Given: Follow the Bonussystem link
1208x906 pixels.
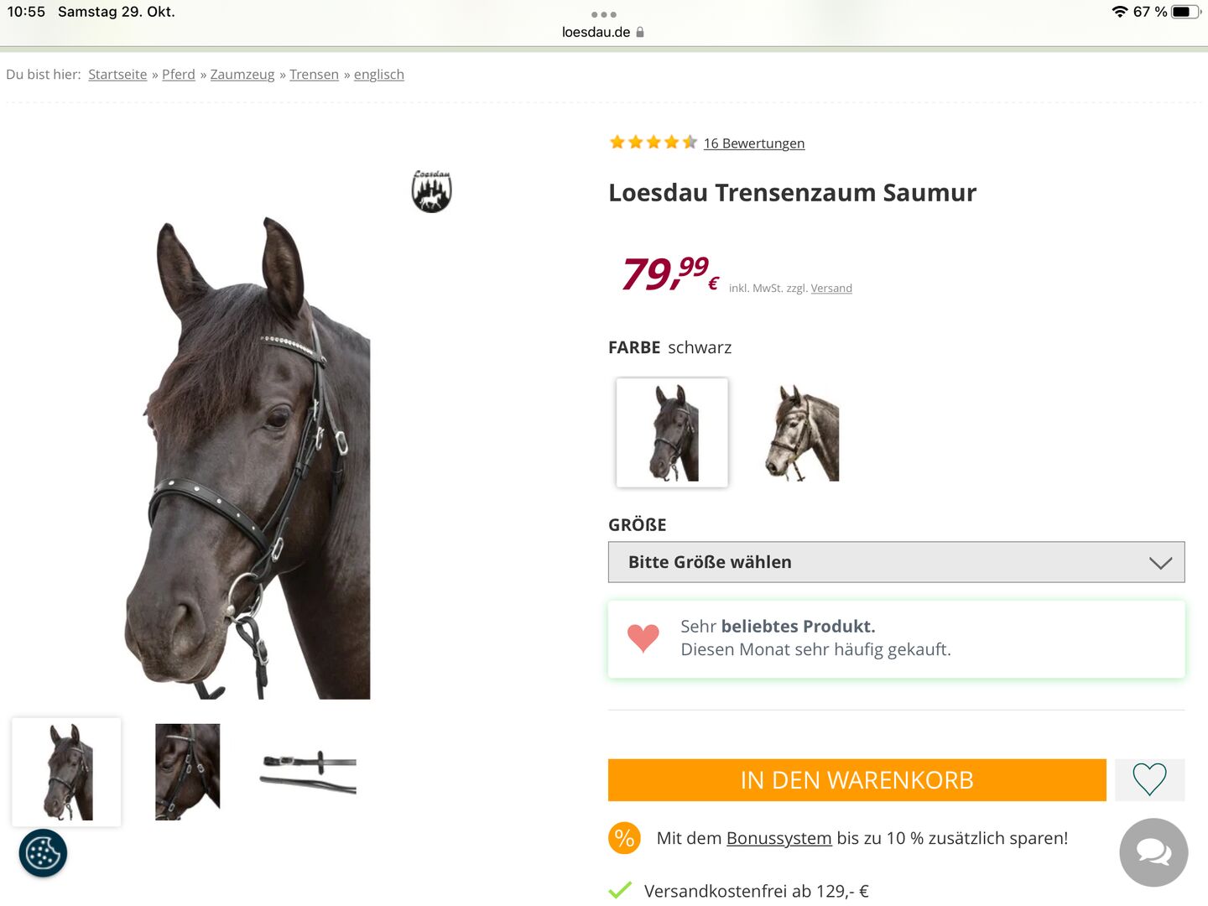Looking at the screenshot, I should point(778,838).
